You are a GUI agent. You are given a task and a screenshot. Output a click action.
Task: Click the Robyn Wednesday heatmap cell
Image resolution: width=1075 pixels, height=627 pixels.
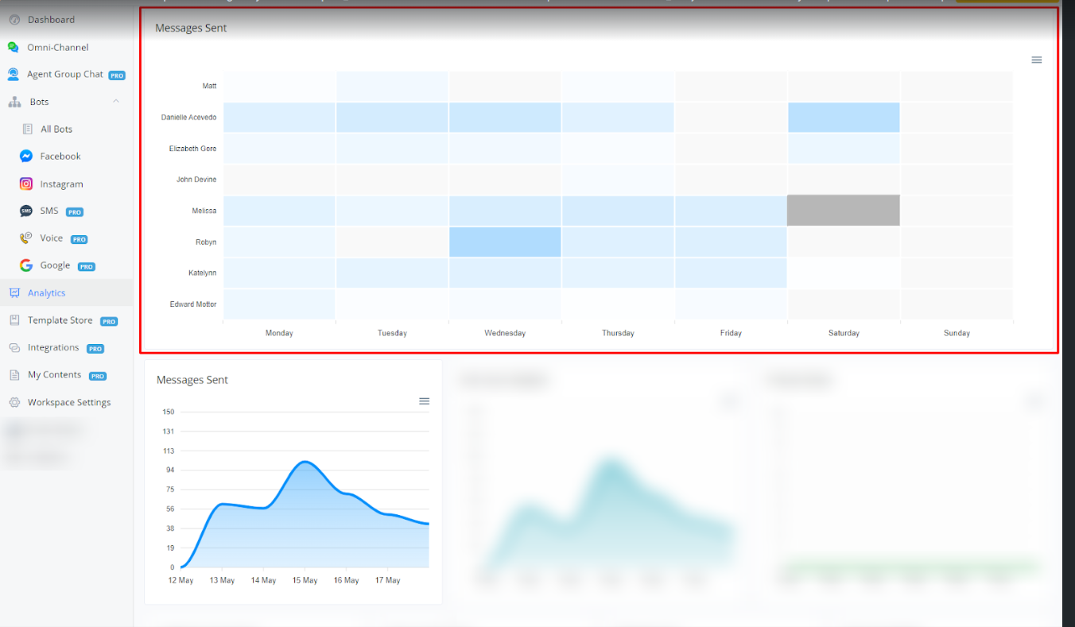point(505,242)
